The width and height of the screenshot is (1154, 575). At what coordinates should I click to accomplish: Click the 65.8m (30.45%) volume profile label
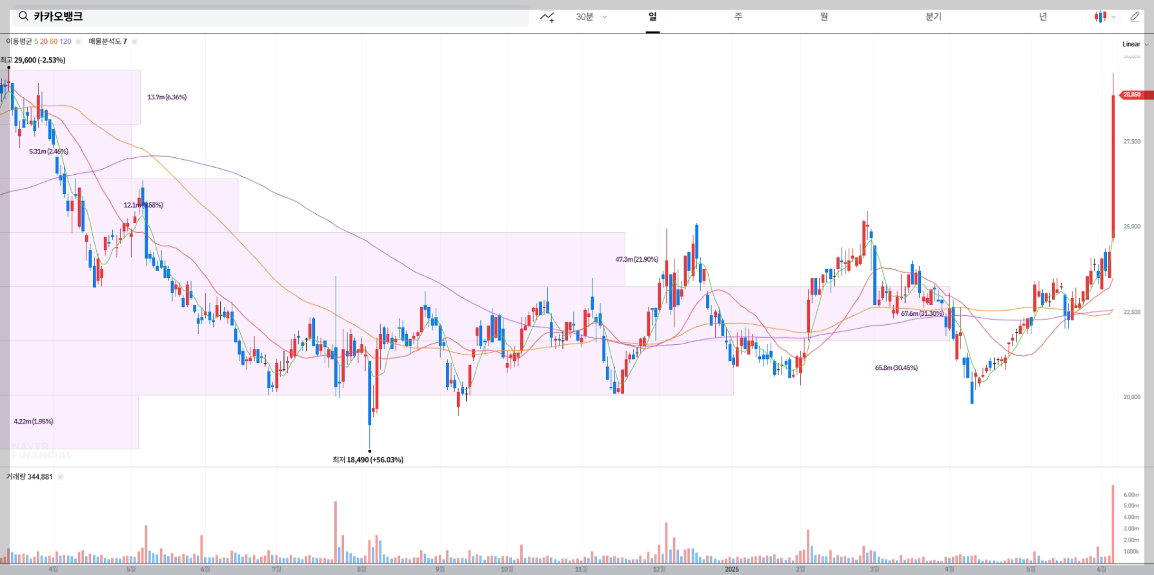tap(896, 367)
